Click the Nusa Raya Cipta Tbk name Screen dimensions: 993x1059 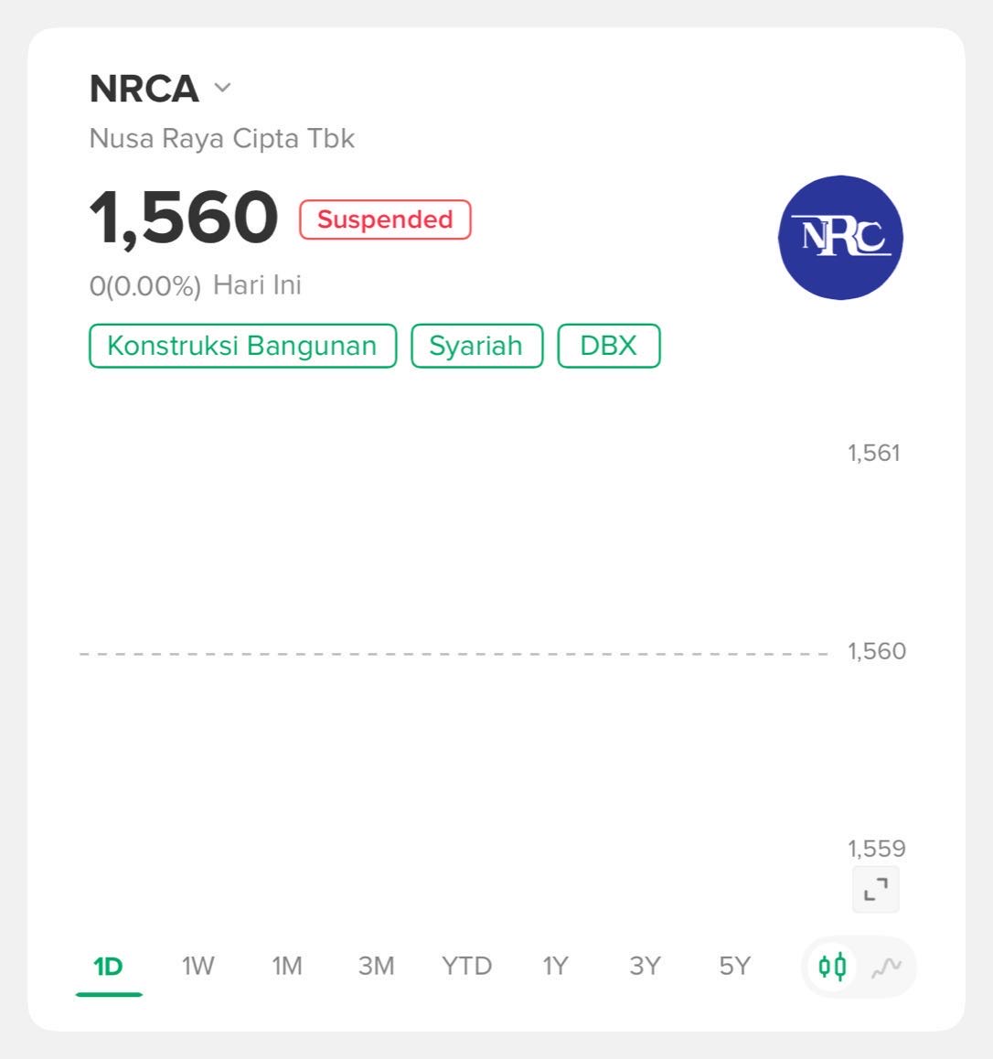point(222,139)
